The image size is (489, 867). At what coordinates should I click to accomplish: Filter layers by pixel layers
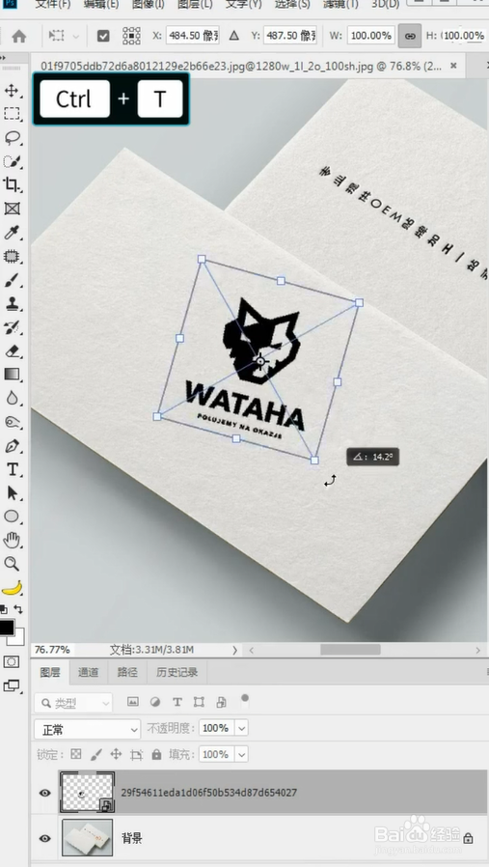click(132, 702)
